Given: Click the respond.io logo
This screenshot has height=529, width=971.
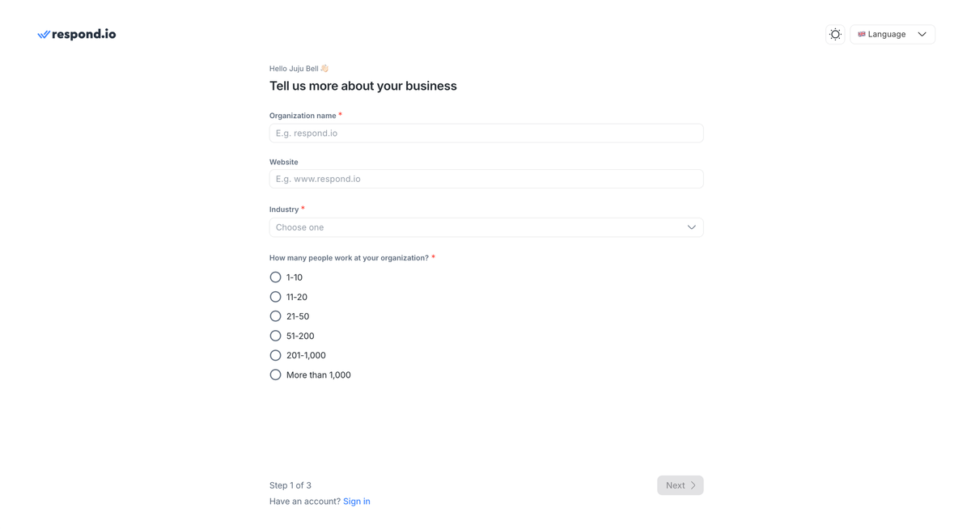Looking at the screenshot, I should pyautogui.click(x=76, y=34).
